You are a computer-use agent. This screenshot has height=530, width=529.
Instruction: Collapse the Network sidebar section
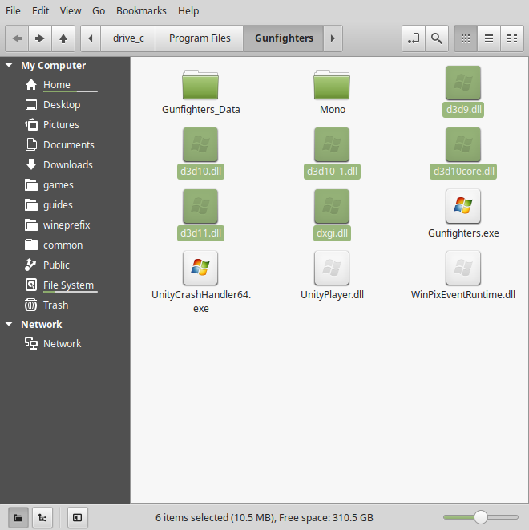[x=9, y=324]
